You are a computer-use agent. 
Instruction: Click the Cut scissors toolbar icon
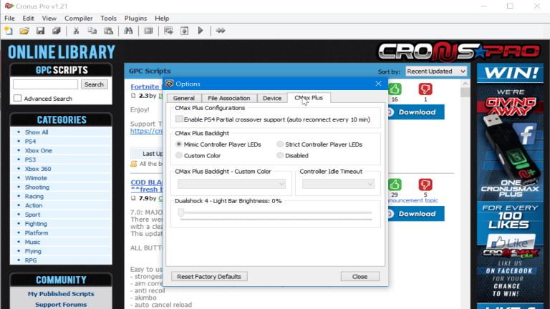pos(76,31)
